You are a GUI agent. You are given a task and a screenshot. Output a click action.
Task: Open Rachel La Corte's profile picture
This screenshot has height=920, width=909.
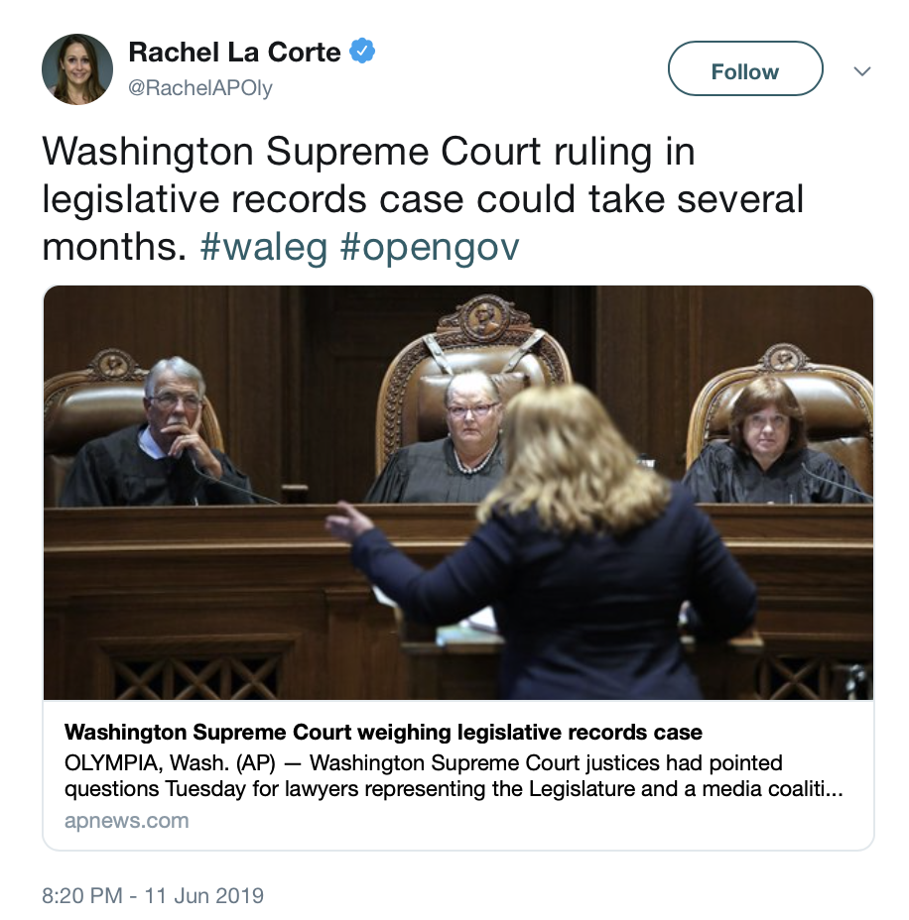point(77,69)
